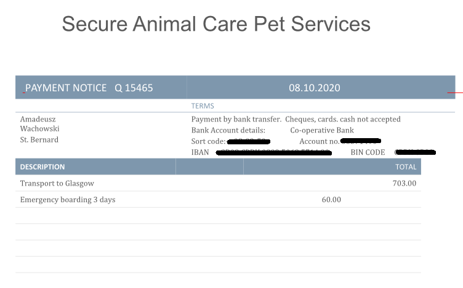The width and height of the screenshot is (463, 288).
Task: Click the DESCRIPTION column header
Action: pyautogui.click(x=42, y=167)
